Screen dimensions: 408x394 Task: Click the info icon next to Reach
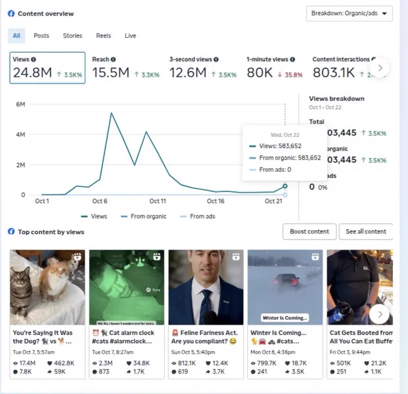click(113, 59)
